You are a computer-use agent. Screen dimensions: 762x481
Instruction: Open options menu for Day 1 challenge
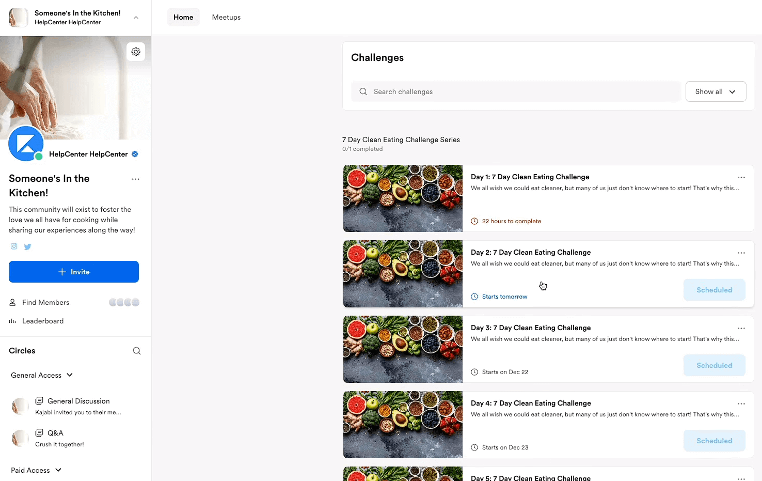click(x=741, y=177)
